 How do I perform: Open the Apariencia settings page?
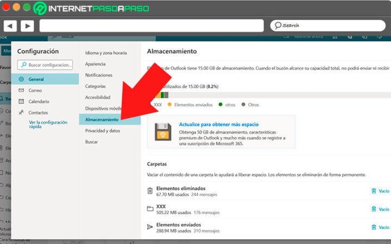[x=95, y=64]
